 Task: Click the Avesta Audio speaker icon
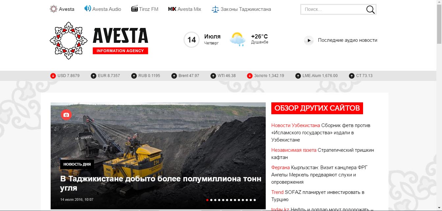pyautogui.click(x=87, y=9)
